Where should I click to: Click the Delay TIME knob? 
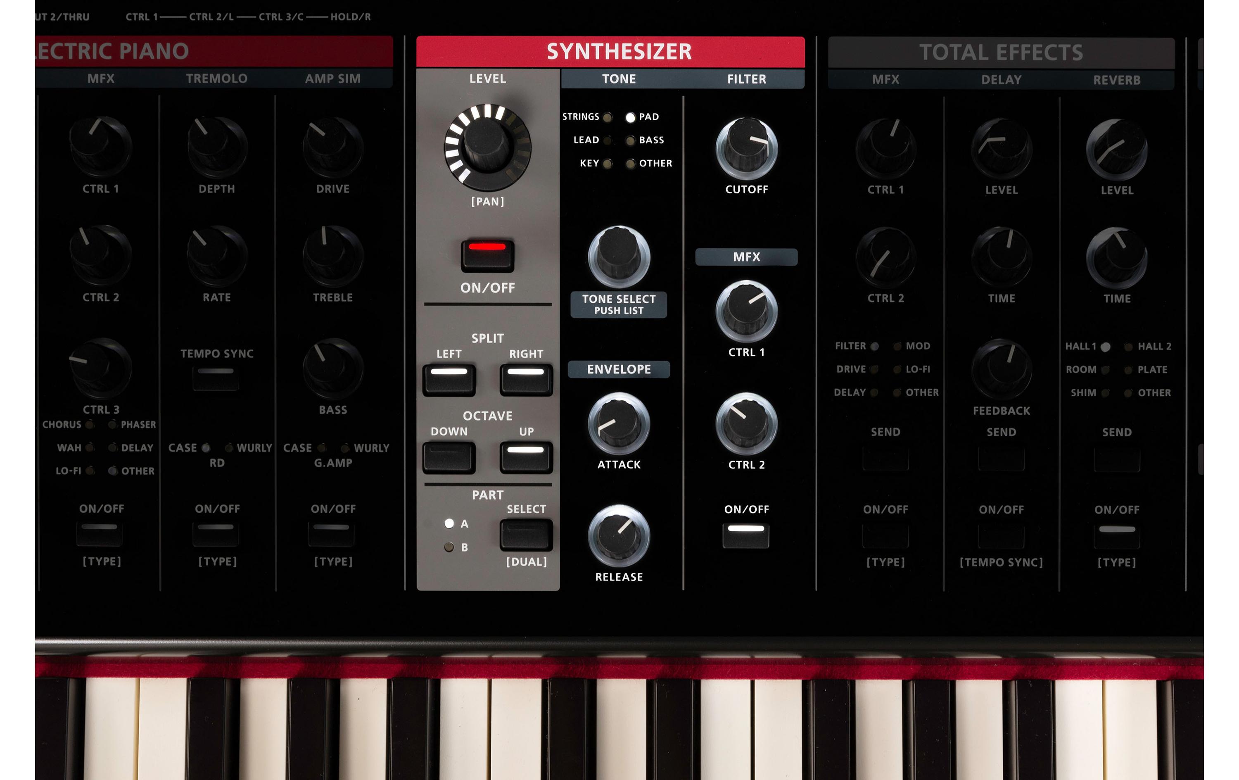tap(1001, 258)
